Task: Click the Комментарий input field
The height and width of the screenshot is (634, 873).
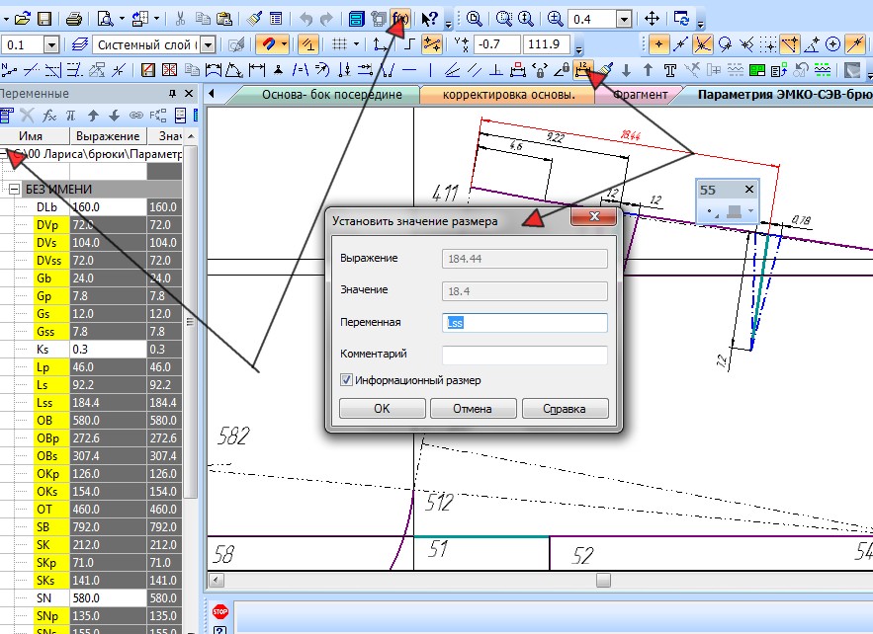Action: pyautogui.click(x=524, y=354)
